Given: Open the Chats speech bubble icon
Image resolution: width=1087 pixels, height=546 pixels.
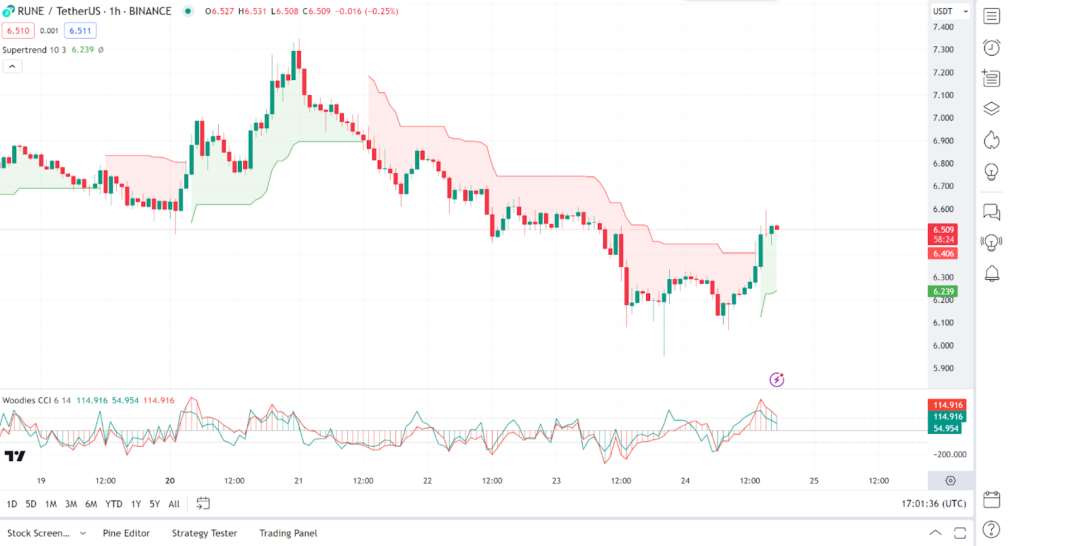Looking at the screenshot, I should tap(991, 212).
